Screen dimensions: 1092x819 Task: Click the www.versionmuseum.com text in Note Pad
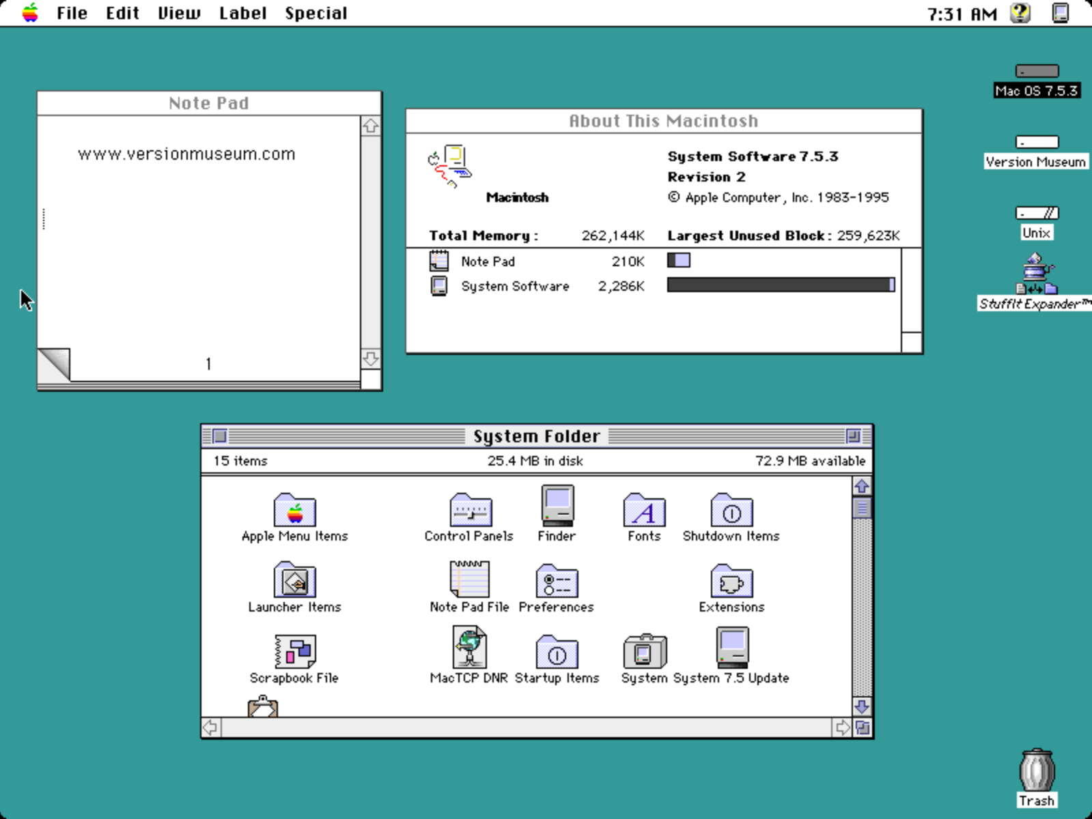186,154
